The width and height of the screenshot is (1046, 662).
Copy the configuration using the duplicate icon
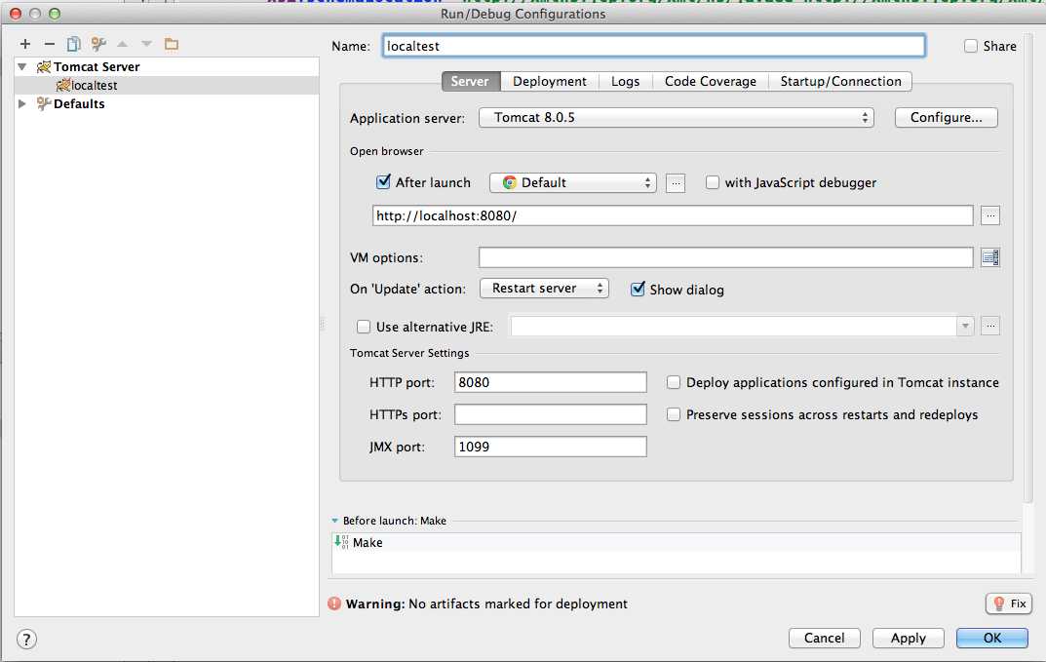click(x=74, y=44)
